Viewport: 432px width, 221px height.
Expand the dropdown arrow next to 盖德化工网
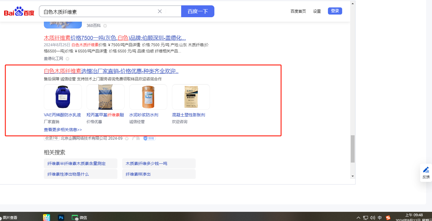67,59
